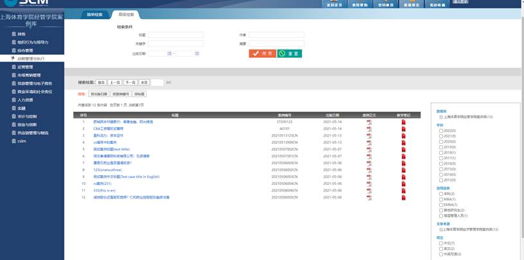The height and width of the screenshot is (260, 524).
Task: Open the 会计与控制 sidebar category
Action: (x=28, y=117)
